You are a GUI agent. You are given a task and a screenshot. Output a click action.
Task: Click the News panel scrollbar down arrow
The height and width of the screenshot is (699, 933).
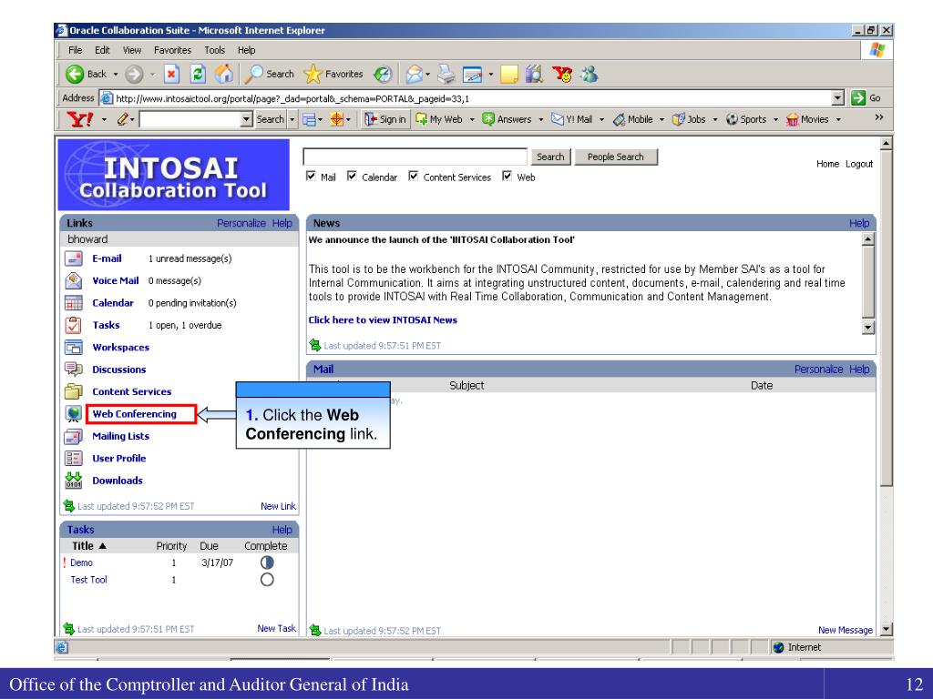coord(868,328)
